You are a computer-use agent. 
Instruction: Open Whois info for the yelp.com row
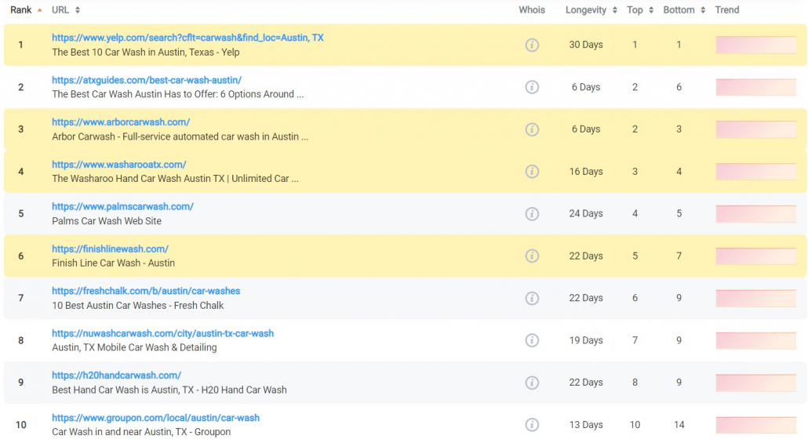532,45
